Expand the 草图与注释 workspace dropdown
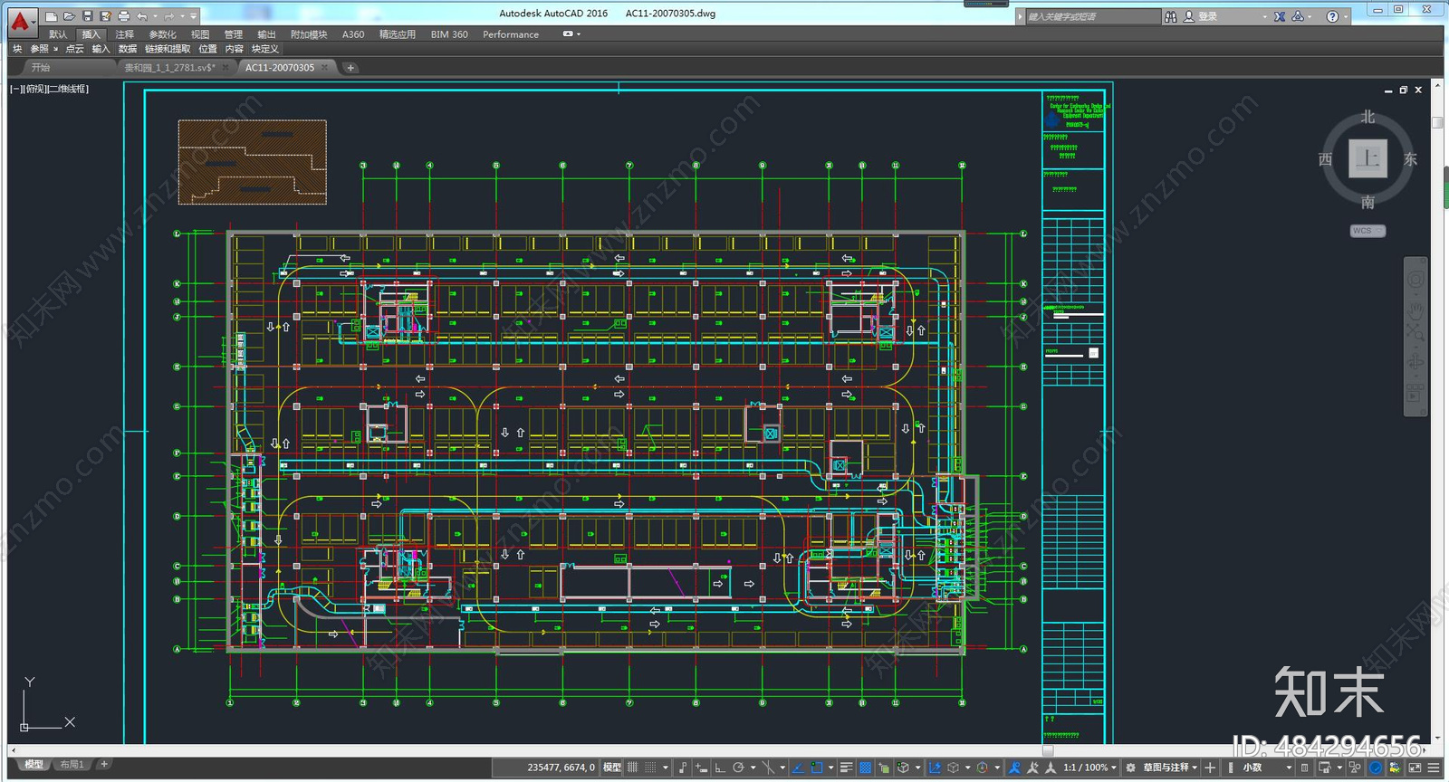This screenshot has height=782, width=1449. (1170, 768)
